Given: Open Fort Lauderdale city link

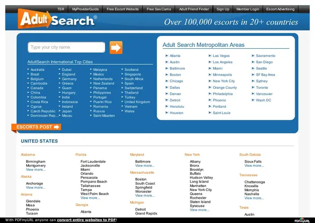Looking at the screenshot, I should tap(93, 161).
